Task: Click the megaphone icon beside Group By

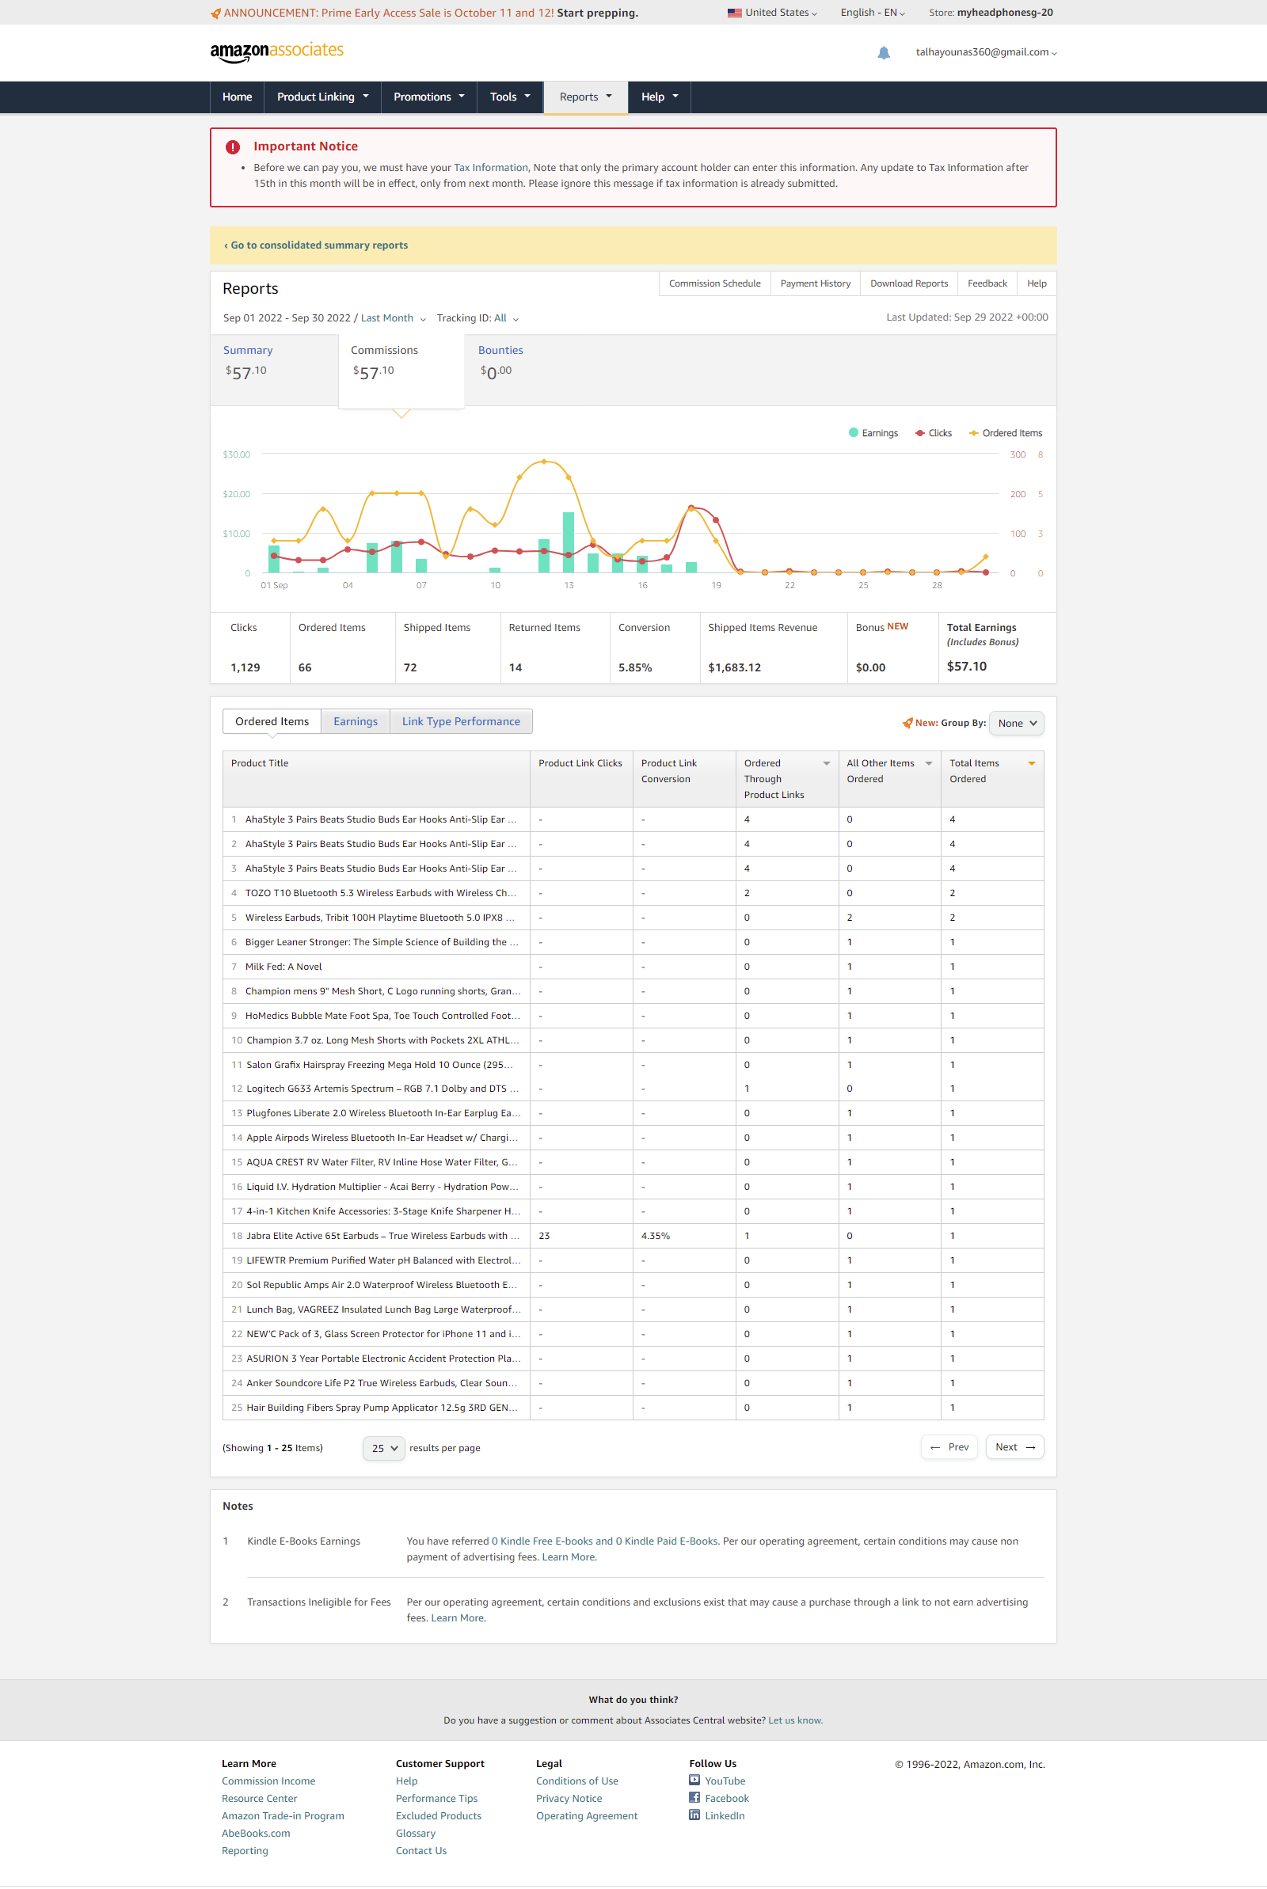Action: [907, 723]
